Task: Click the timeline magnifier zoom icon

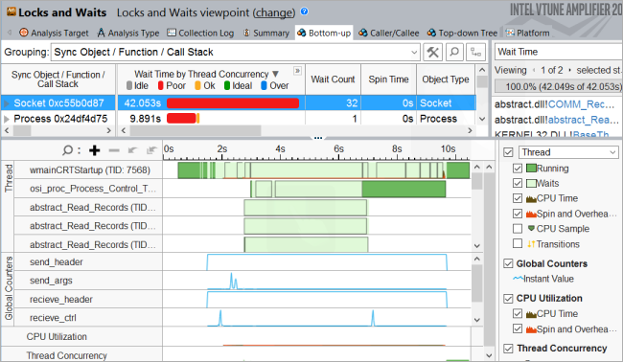Action: pyautogui.click(x=68, y=150)
